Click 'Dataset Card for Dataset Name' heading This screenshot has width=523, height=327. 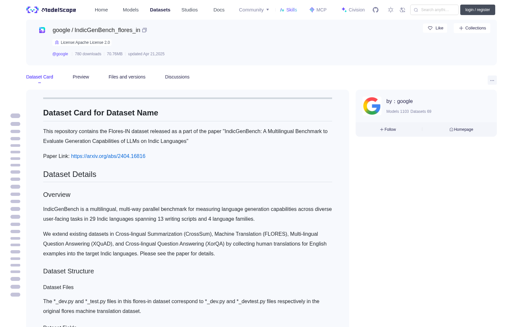click(101, 113)
